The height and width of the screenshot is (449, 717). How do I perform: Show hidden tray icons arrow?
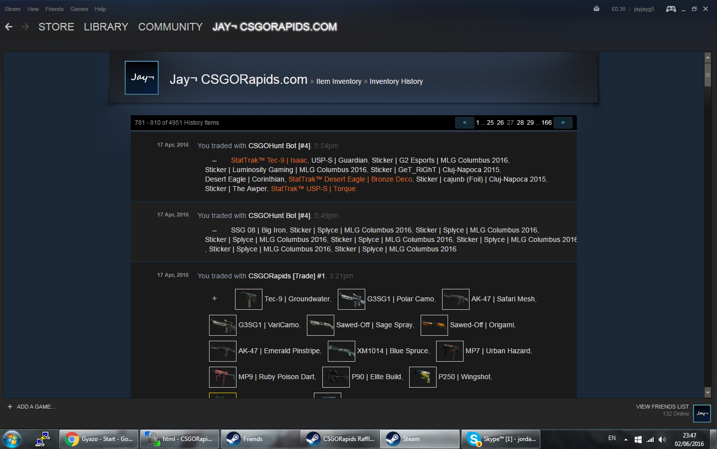(626, 440)
